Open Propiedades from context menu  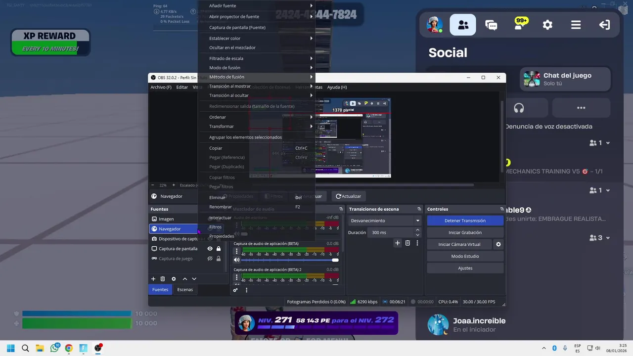coord(257,236)
